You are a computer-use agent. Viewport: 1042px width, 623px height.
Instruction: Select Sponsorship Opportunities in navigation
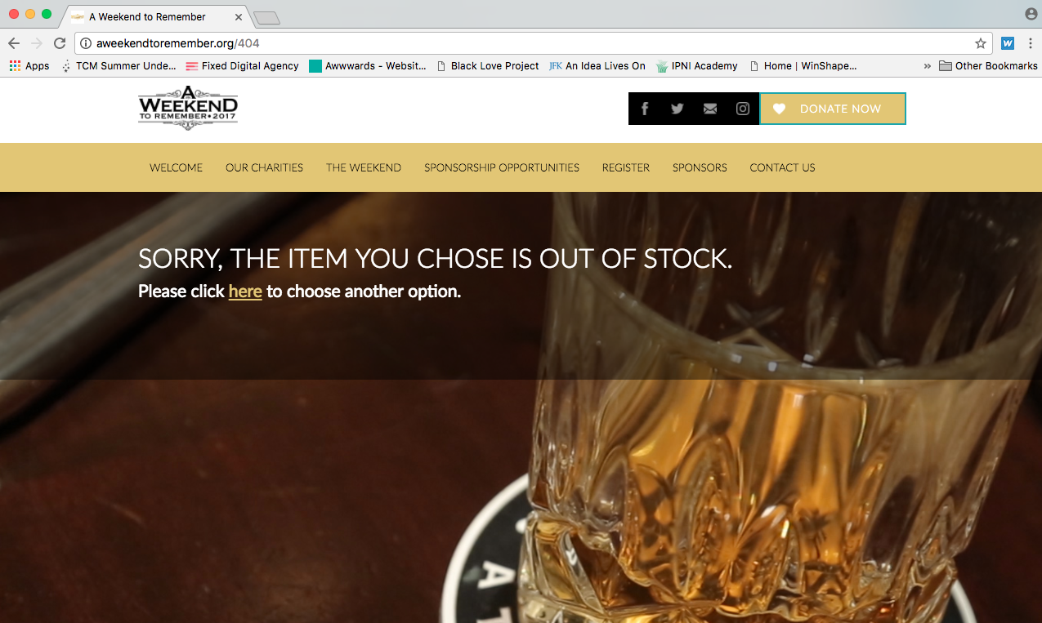[502, 167]
